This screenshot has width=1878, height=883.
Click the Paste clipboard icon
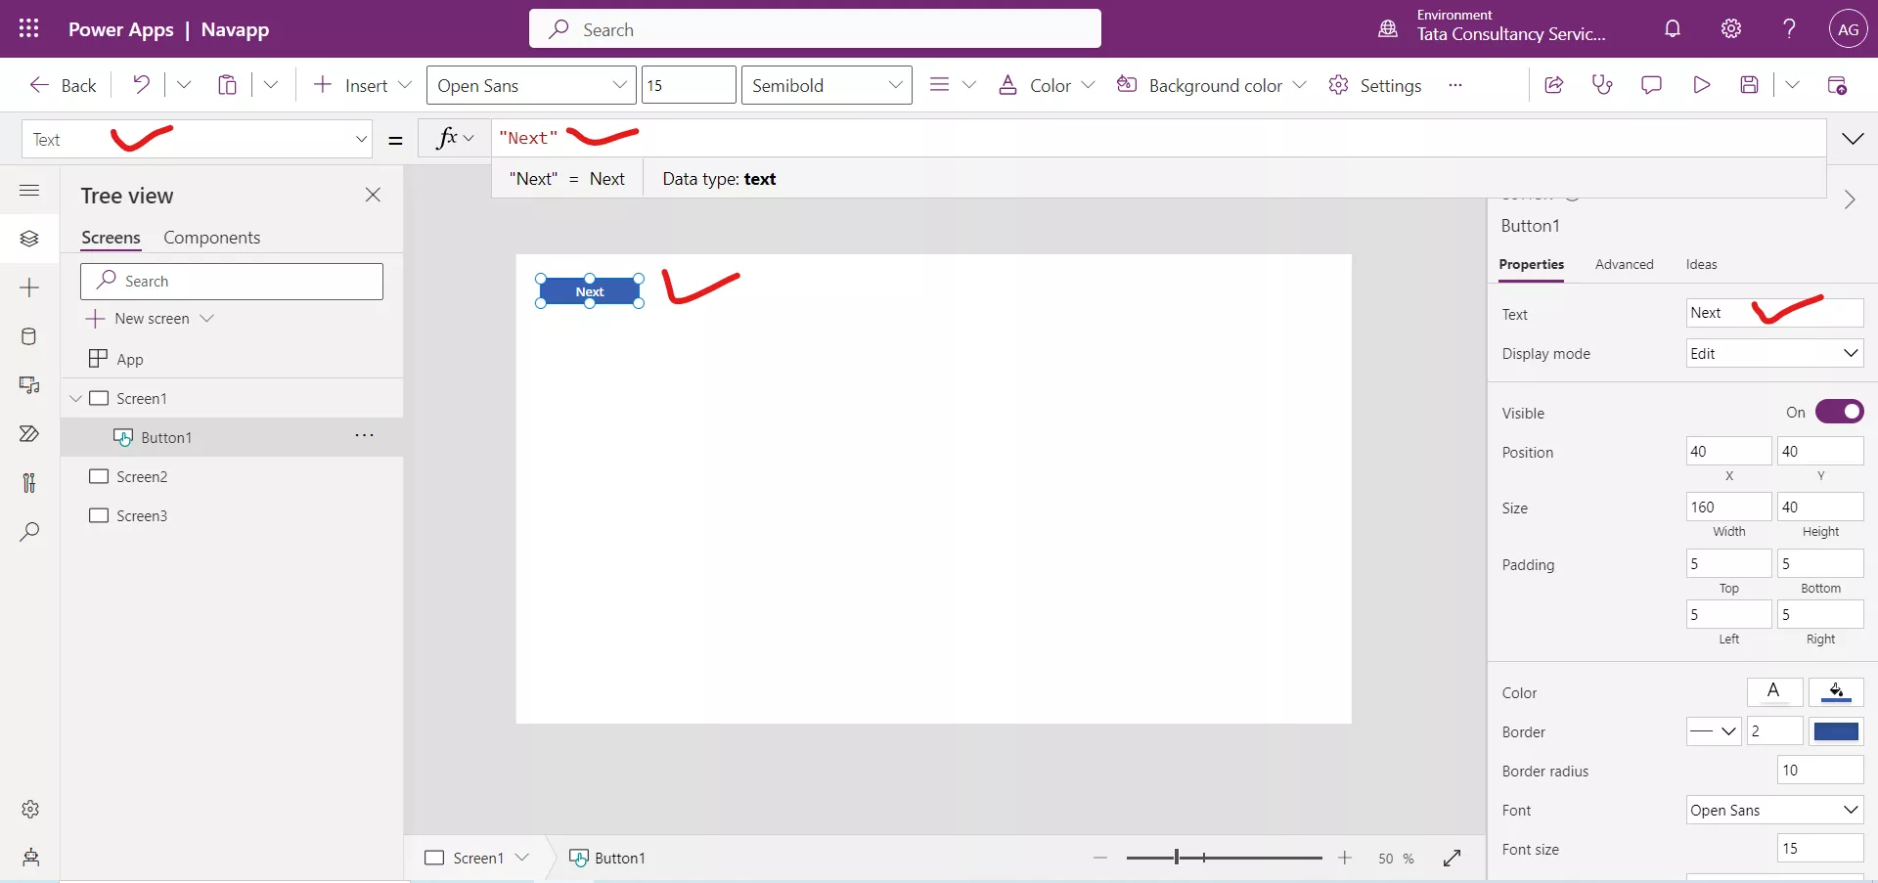pyautogui.click(x=227, y=85)
